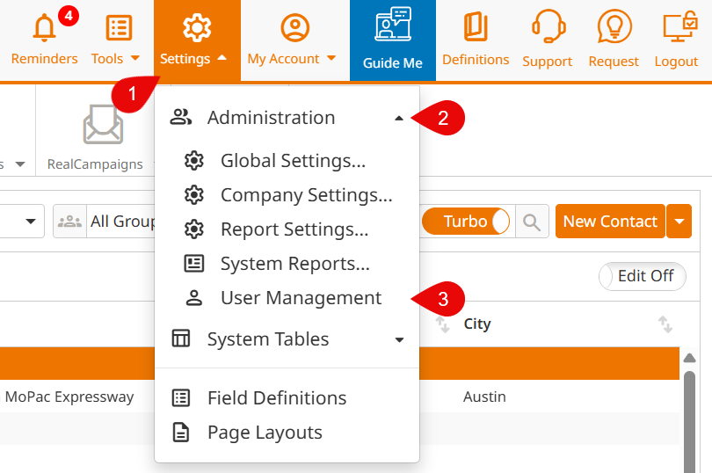The image size is (712, 473).
Task: Click the RealCampaigns label
Action: pos(95,164)
